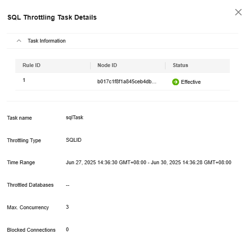248x237 pixels.
Task: Click the Throttling Type label
Action: 24,140
